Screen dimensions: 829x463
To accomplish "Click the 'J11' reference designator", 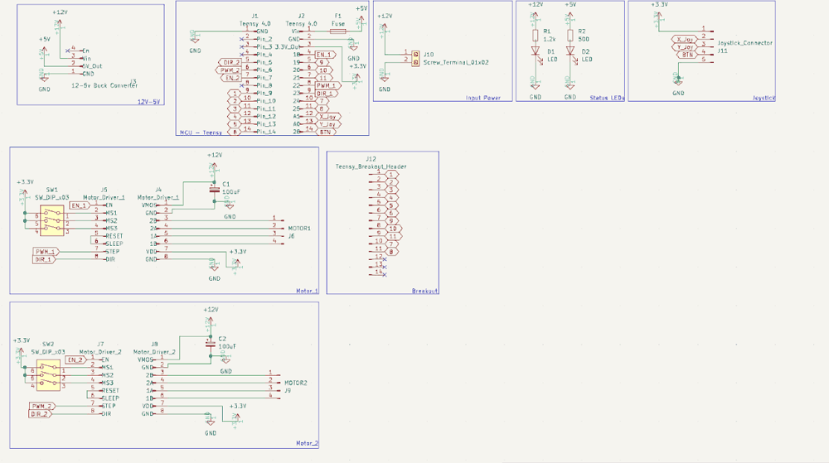I will click(722, 51).
